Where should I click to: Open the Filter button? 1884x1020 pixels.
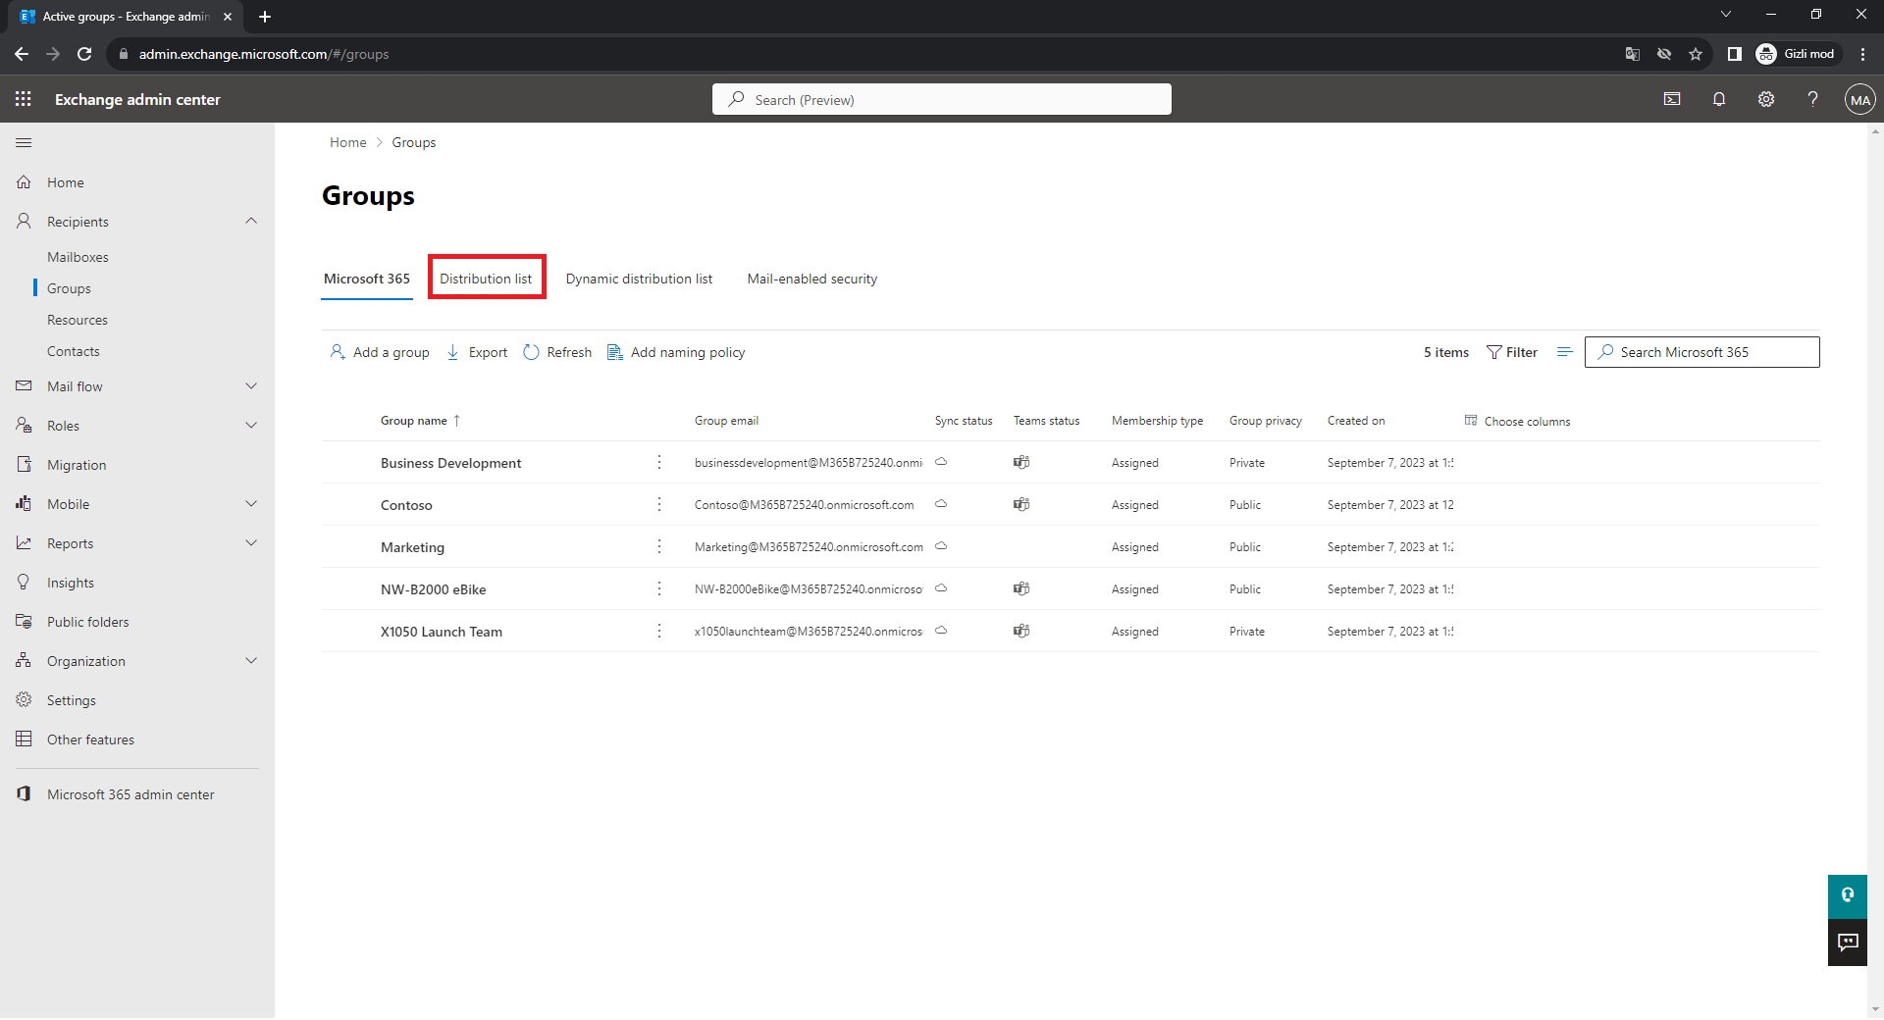pyautogui.click(x=1512, y=352)
